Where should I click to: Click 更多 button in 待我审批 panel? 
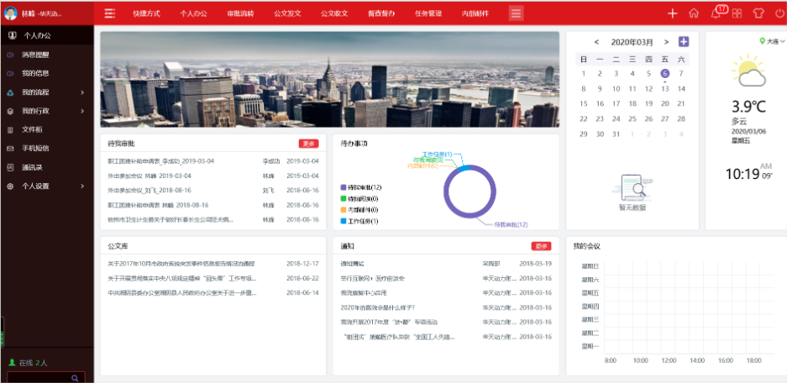point(309,144)
